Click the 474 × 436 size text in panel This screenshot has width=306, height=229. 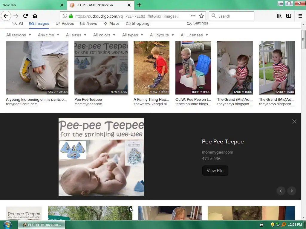(211, 159)
